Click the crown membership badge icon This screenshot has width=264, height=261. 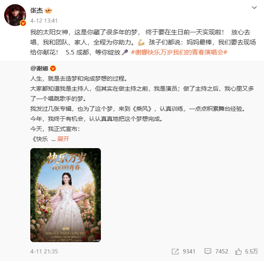[x=48, y=10]
